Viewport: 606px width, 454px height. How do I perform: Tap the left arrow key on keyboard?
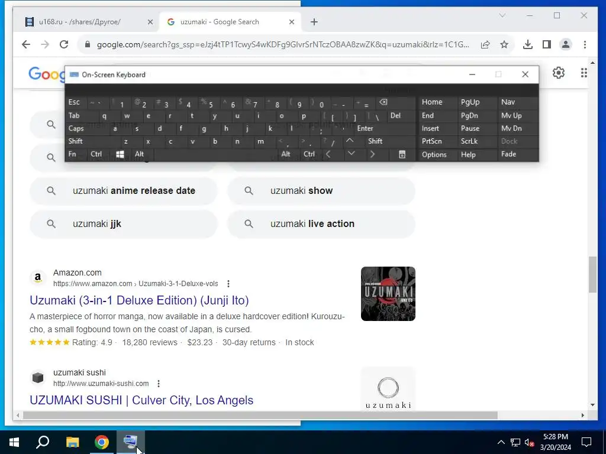(x=328, y=154)
